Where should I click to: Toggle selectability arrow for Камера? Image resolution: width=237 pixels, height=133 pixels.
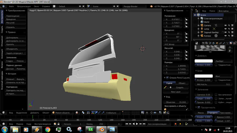click(229, 36)
